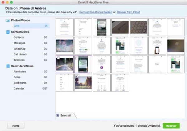Tick the checkbox on the forest road photo

[x=58, y=58]
